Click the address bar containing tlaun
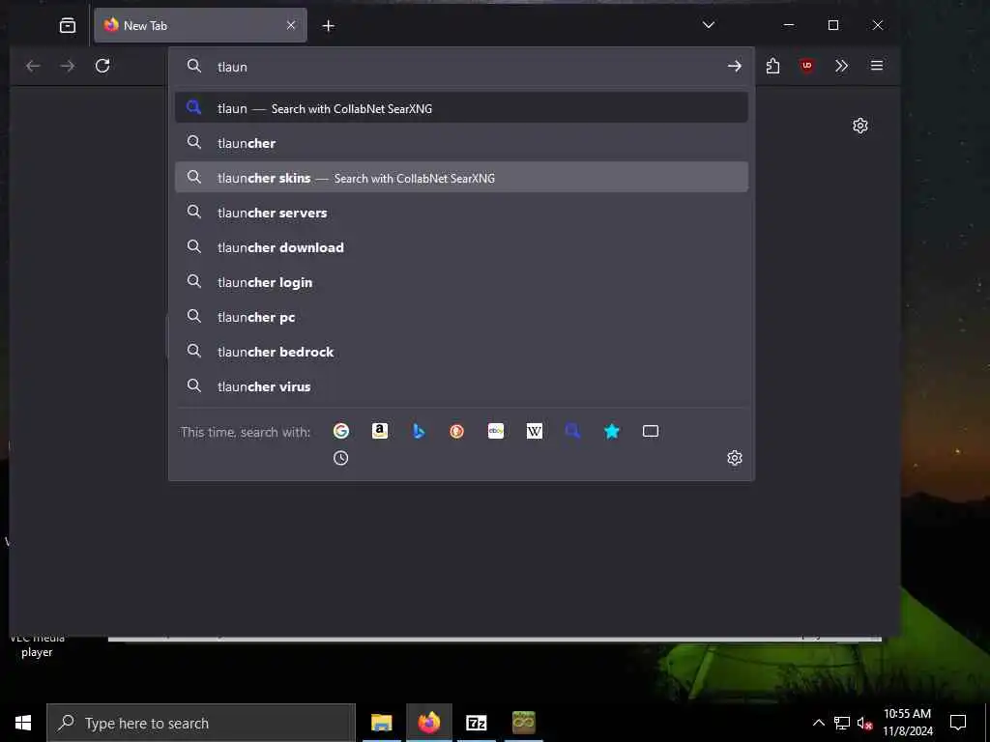This screenshot has width=990, height=742. click(x=461, y=67)
